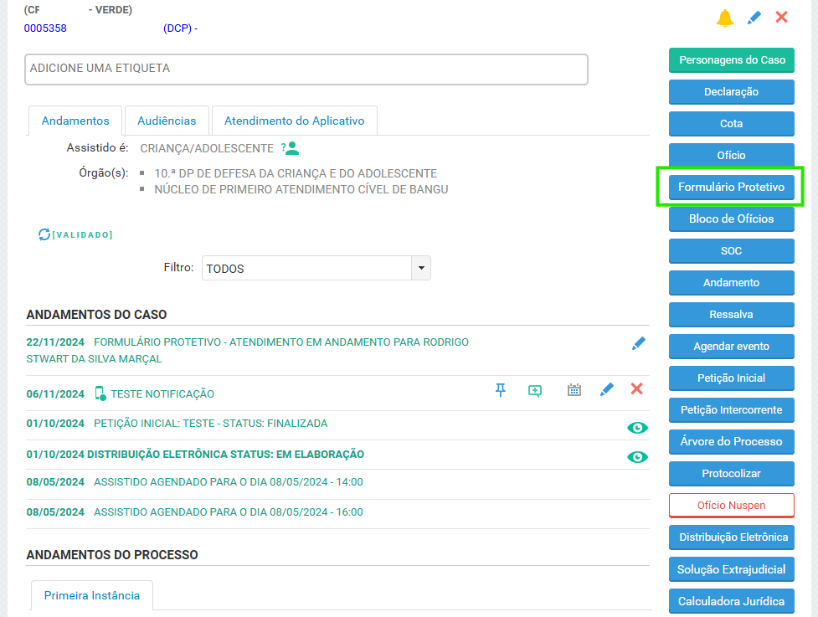The width and height of the screenshot is (818, 617).
Task: Open calendar icon on TESTE NOTIFICAÇÃO row
Action: point(574,390)
